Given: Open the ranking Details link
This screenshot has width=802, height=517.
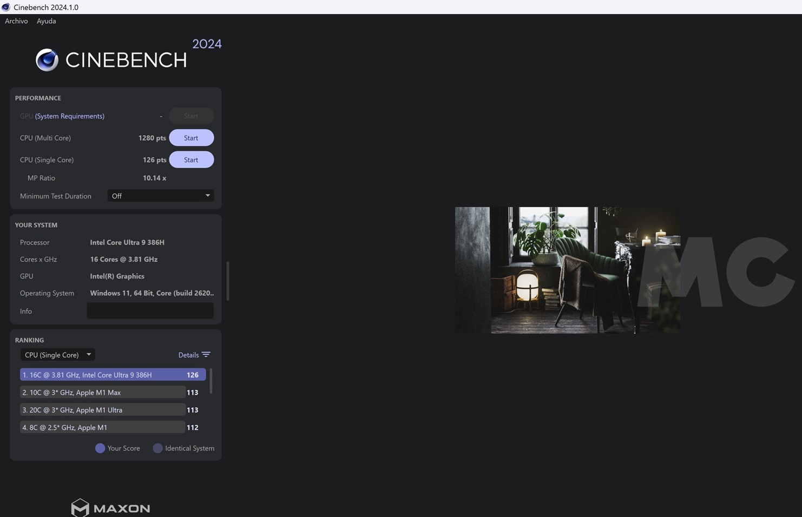Looking at the screenshot, I should [188, 355].
